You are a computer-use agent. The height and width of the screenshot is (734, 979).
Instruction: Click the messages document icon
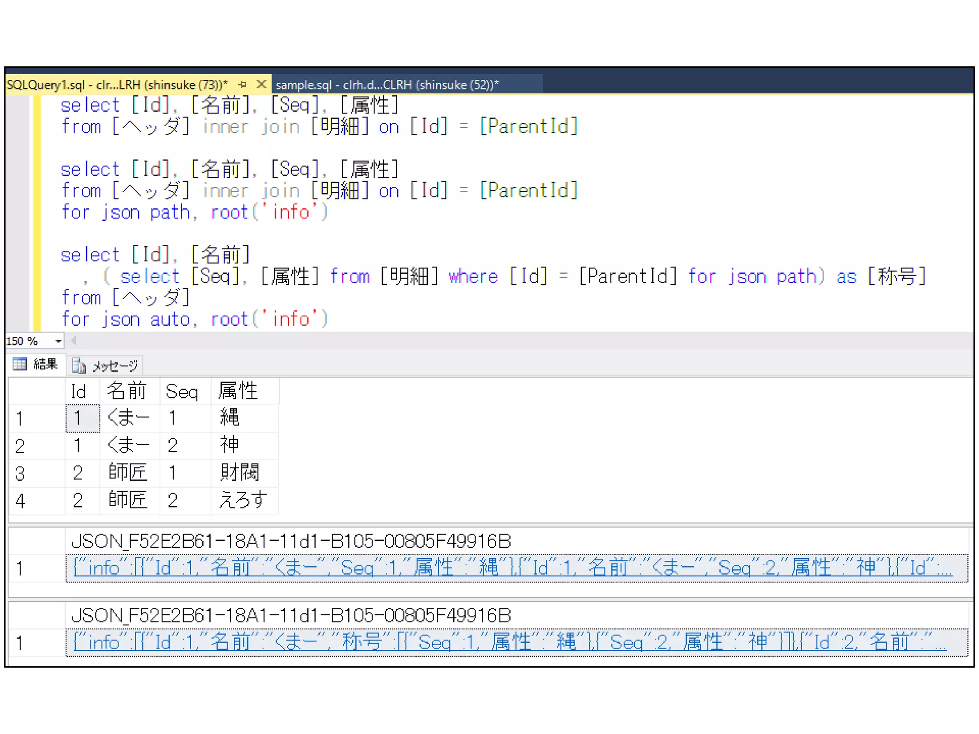[x=78, y=366]
